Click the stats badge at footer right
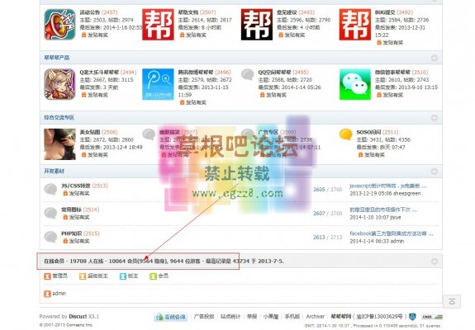 coord(432,317)
